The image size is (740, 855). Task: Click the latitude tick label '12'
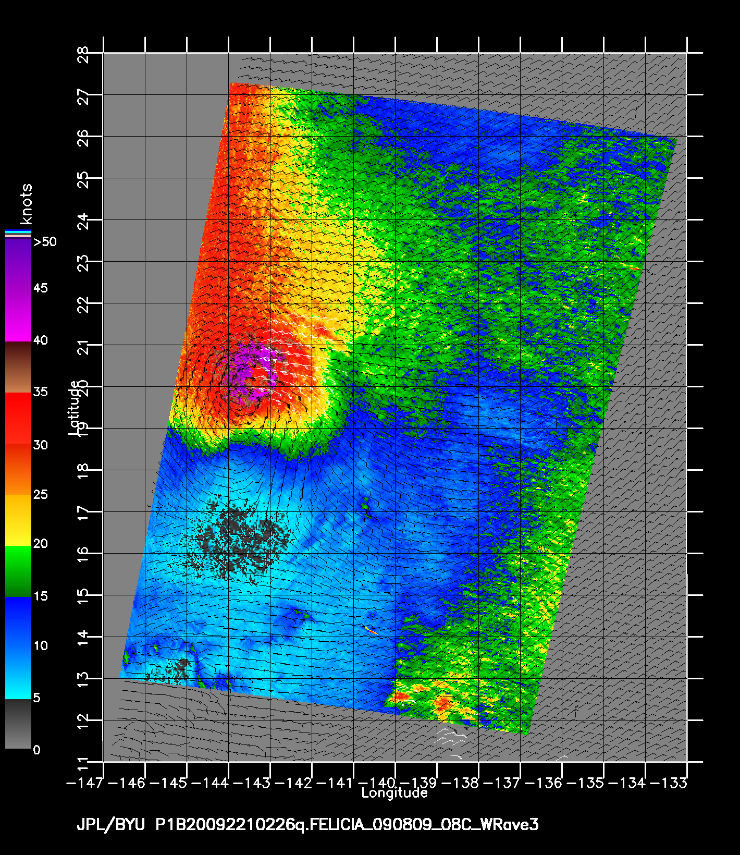coord(83,722)
